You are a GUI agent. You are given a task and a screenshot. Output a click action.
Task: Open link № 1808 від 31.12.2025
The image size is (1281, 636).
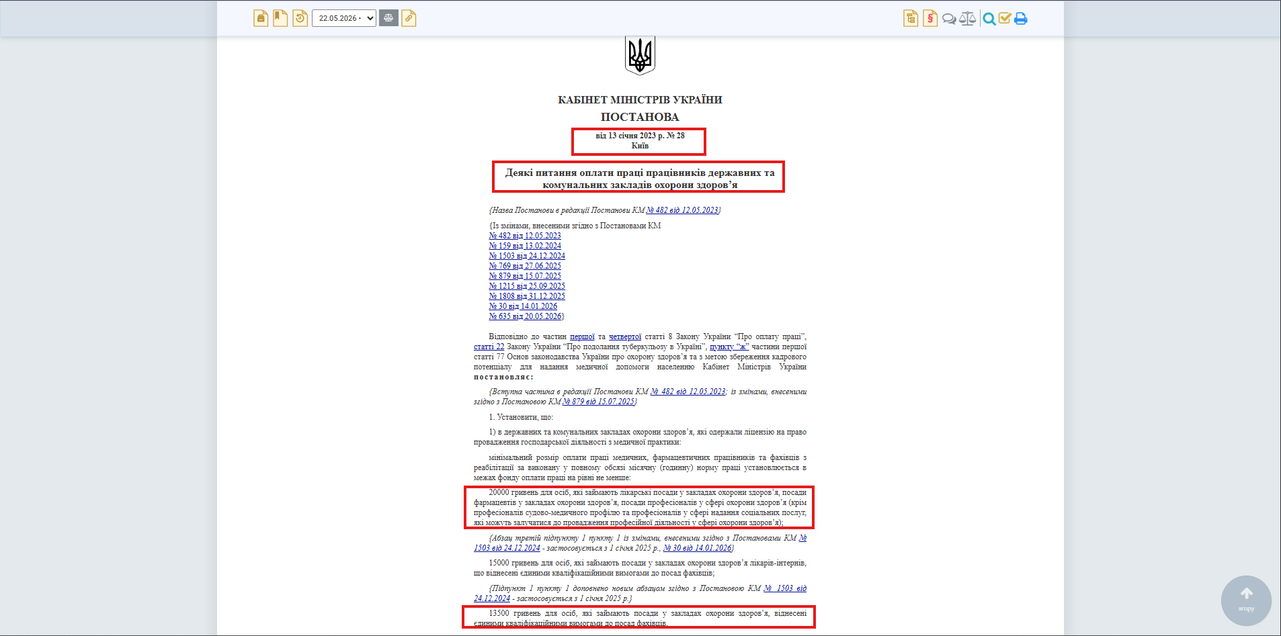click(527, 296)
